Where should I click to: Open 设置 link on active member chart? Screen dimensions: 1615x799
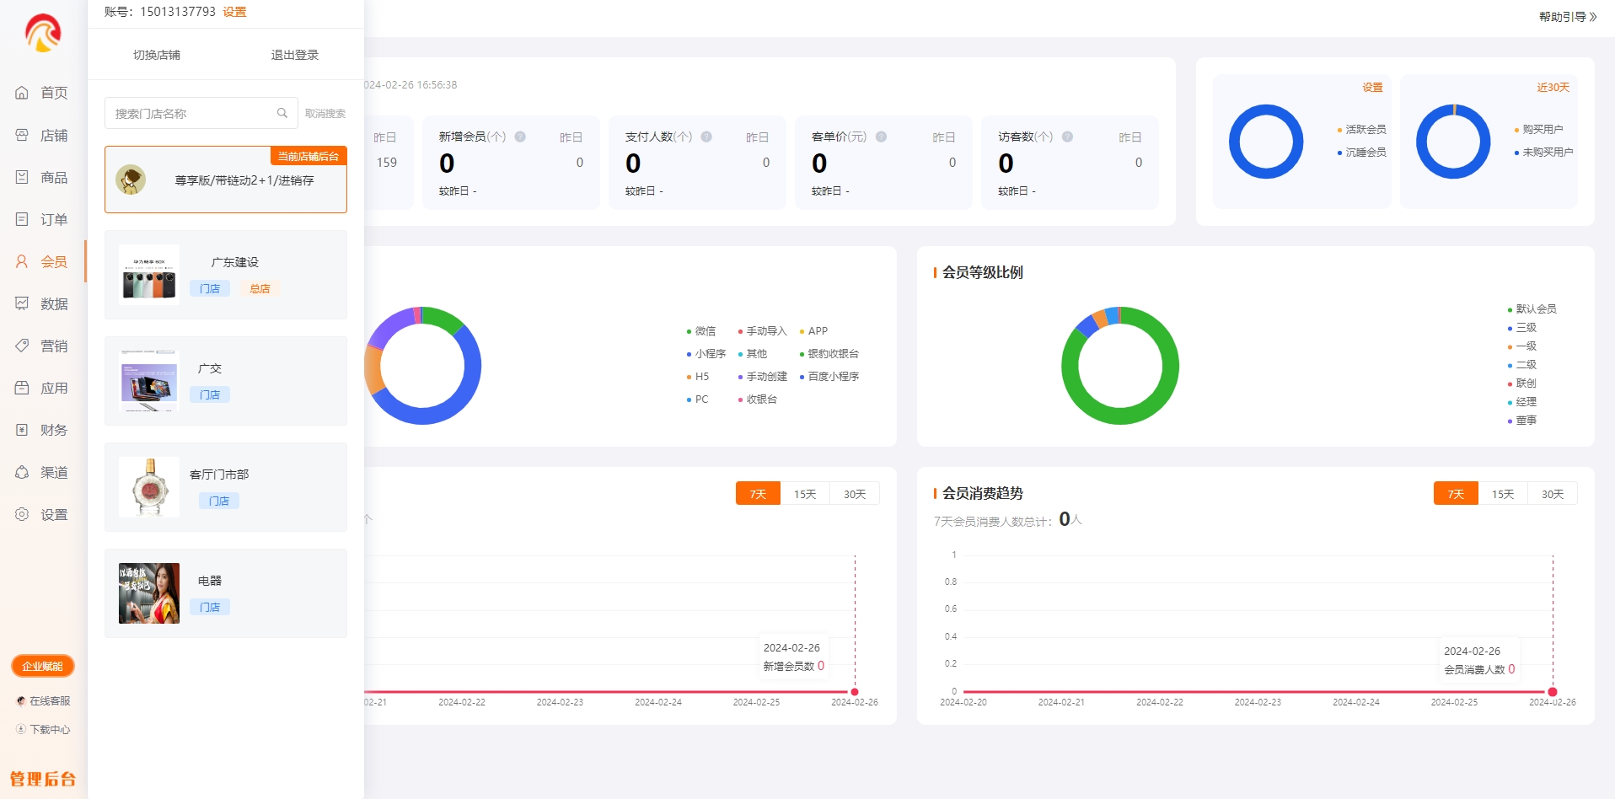(x=1372, y=88)
